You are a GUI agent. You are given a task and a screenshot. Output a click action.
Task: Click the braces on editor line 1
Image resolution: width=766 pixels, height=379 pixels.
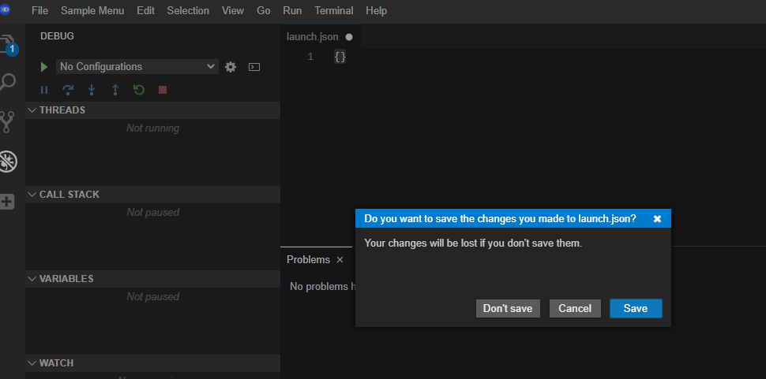click(340, 57)
